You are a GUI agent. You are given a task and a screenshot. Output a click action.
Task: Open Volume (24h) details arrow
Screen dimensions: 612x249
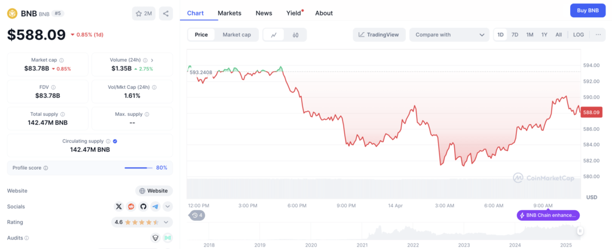152,60
